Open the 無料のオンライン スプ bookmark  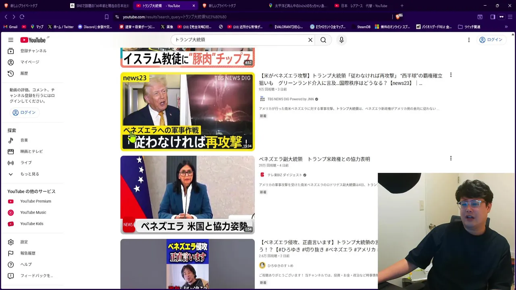(x=392, y=27)
